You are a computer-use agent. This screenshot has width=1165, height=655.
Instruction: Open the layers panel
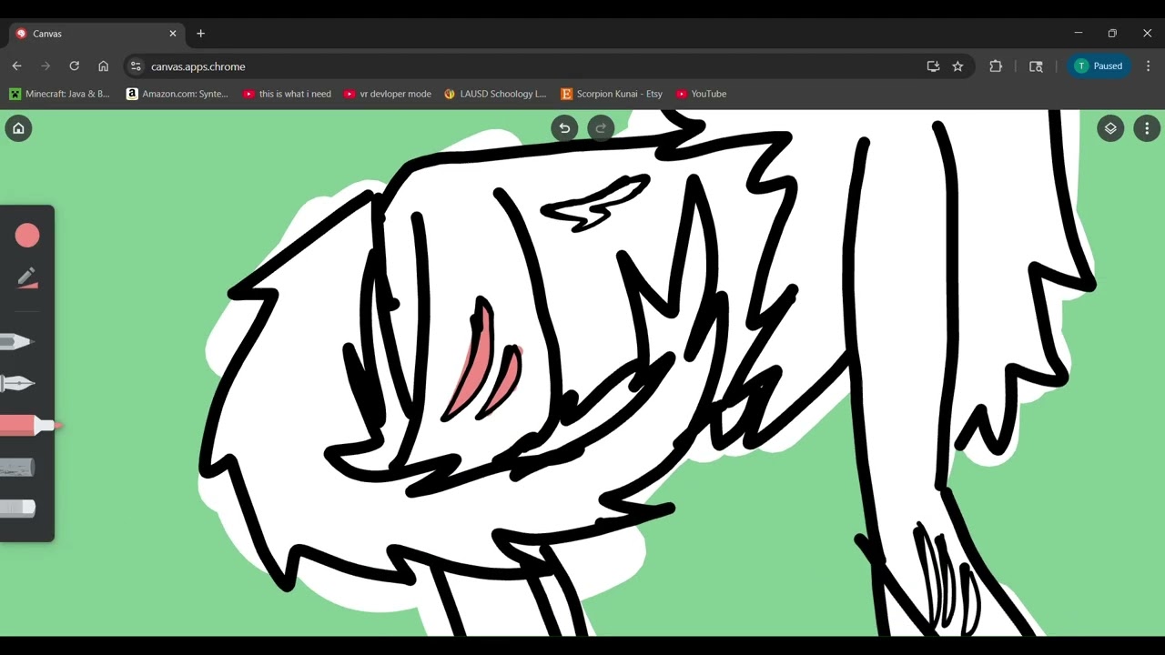[1110, 128]
